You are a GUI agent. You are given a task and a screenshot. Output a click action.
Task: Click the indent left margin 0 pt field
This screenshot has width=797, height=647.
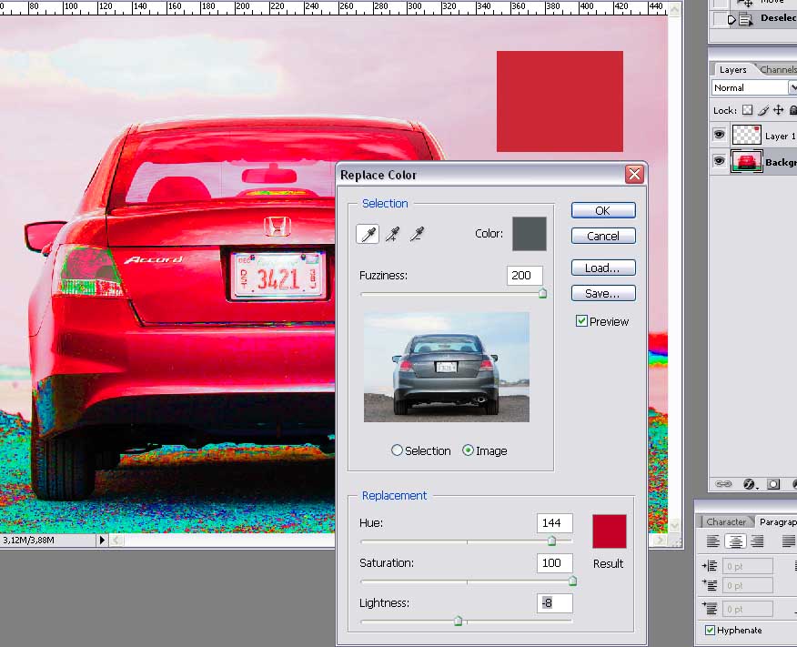(748, 566)
